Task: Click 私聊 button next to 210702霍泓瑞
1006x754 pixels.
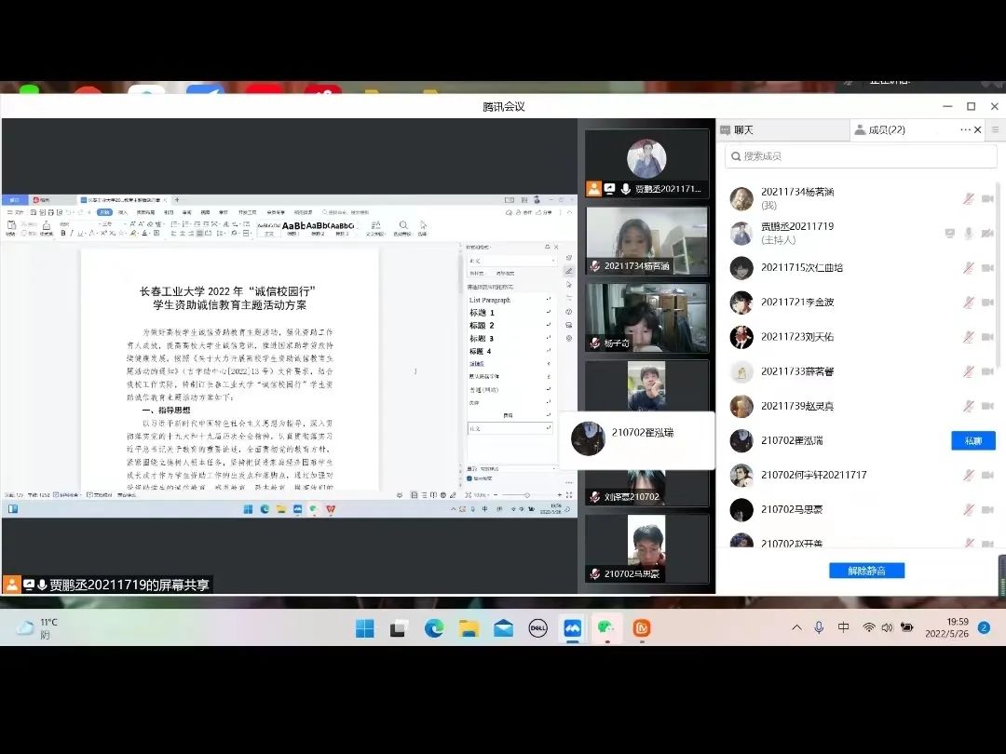Action: pyautogui.click(x=972, y=440)
